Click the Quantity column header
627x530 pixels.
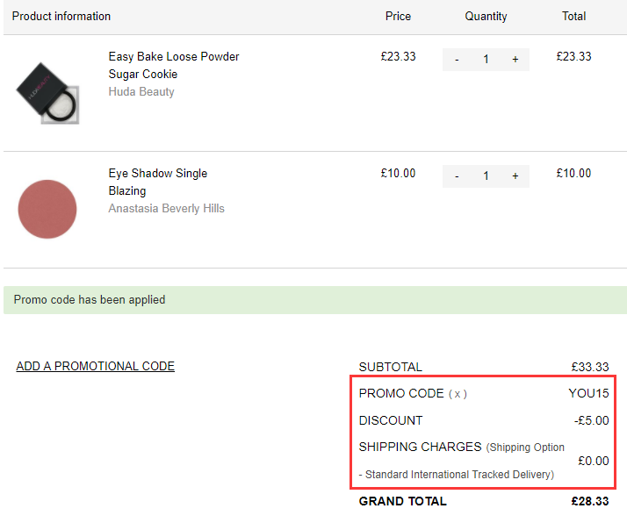point(486,17)
